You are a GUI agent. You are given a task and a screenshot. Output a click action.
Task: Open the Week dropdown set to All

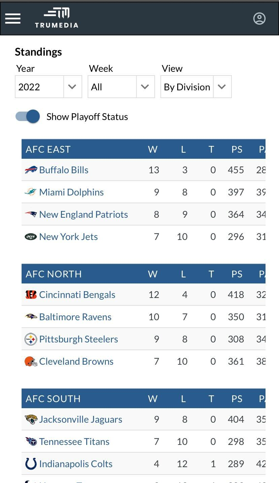121,87
